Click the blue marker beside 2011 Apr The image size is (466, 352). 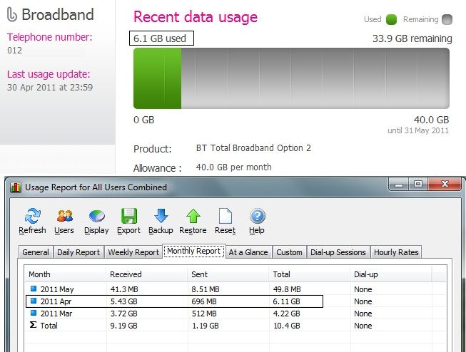[x=34, y=301]
